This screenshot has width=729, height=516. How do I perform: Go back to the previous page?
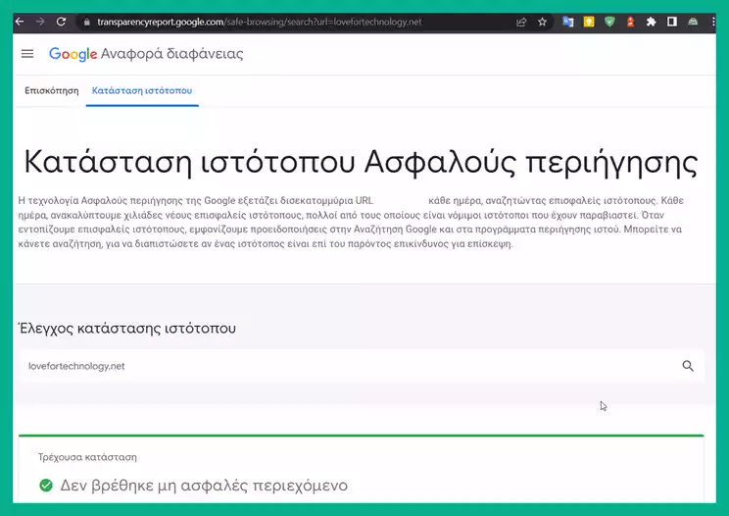20,22
